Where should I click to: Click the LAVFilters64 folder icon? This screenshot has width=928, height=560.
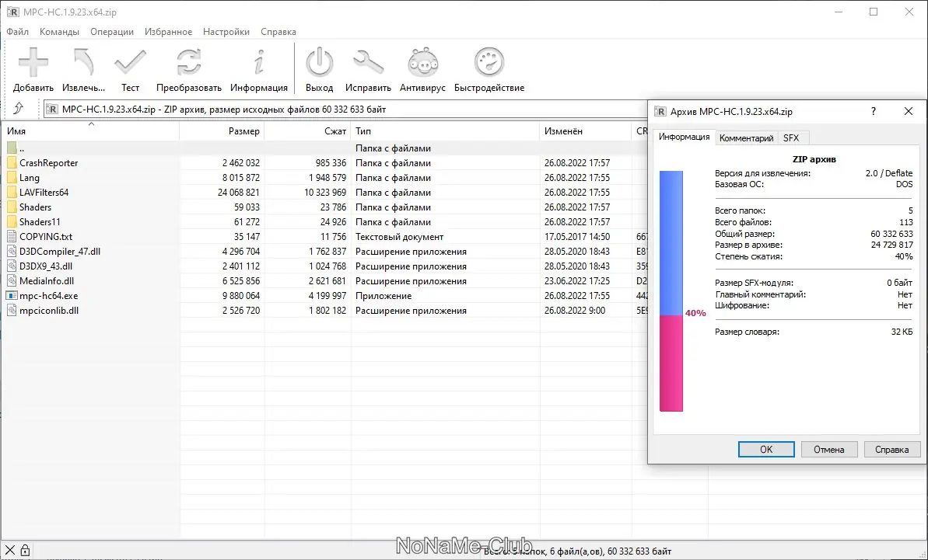[x=12, y=193]
